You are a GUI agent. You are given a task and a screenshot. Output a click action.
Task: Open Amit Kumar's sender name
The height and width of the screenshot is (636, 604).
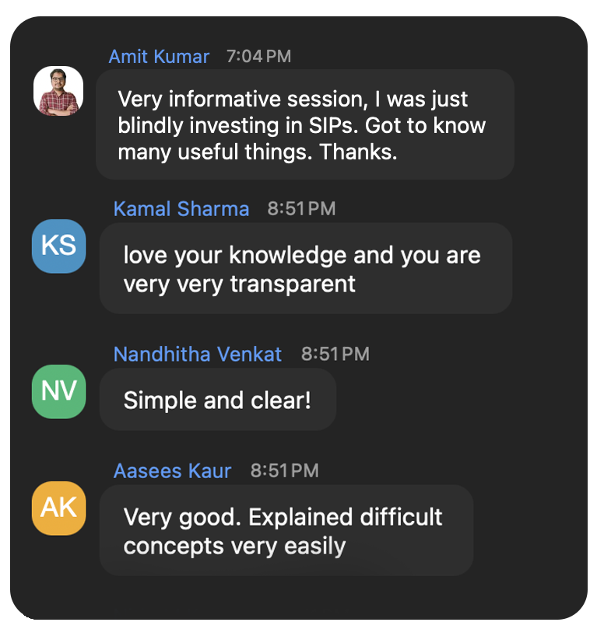tap(159, 57)
